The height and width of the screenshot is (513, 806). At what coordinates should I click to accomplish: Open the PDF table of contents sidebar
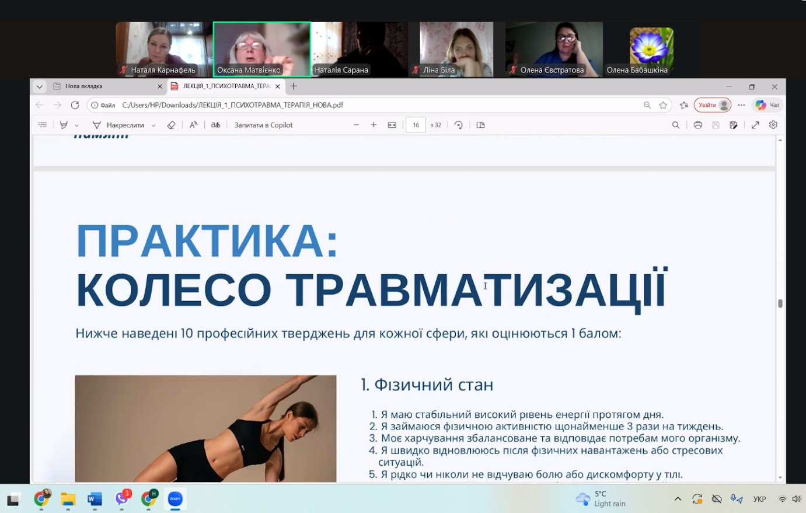(x=43, y=125)
